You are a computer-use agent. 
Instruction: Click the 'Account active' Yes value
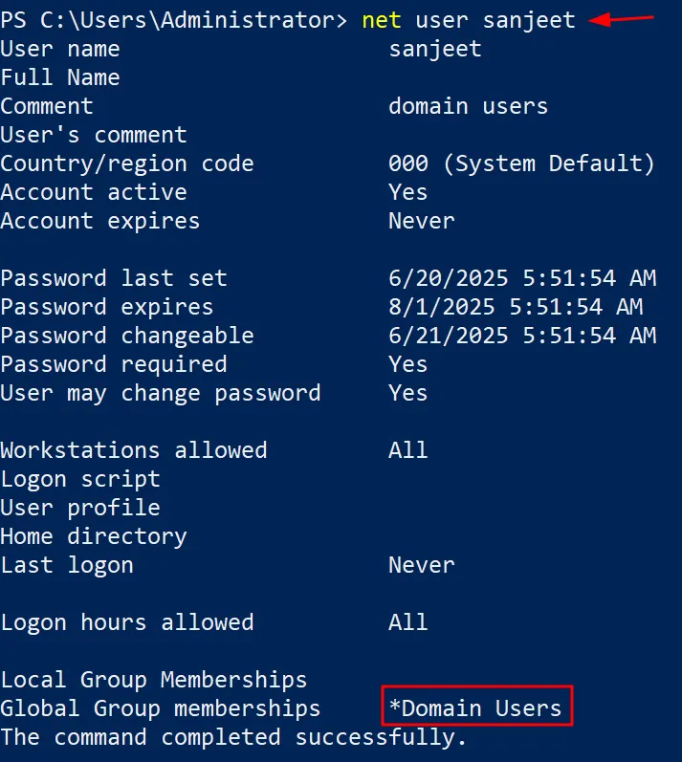click(407, 192)
